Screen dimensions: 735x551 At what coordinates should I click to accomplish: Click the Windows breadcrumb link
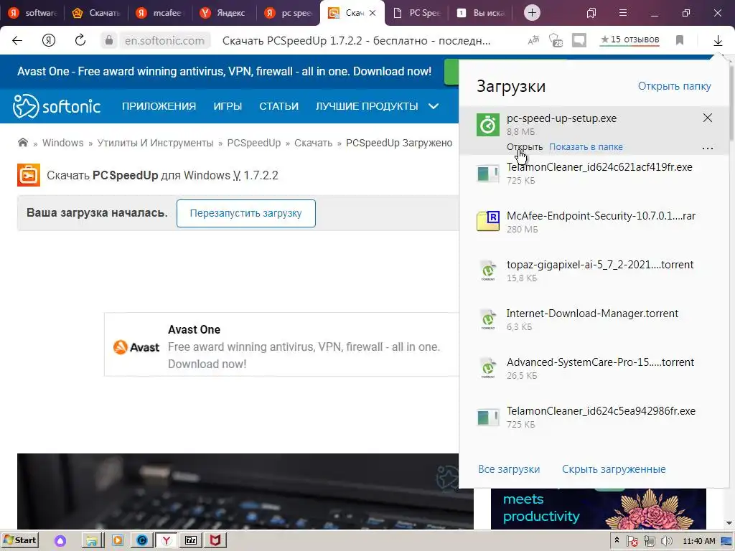click(x=63, y=143)
